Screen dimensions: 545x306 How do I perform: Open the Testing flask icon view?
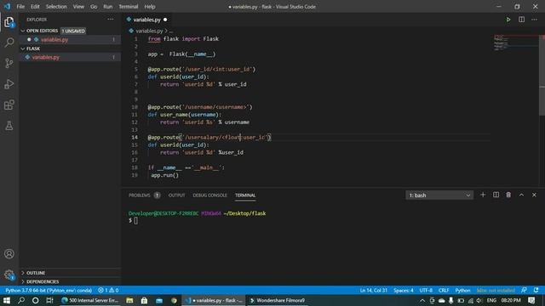click(x=9, y=126)
